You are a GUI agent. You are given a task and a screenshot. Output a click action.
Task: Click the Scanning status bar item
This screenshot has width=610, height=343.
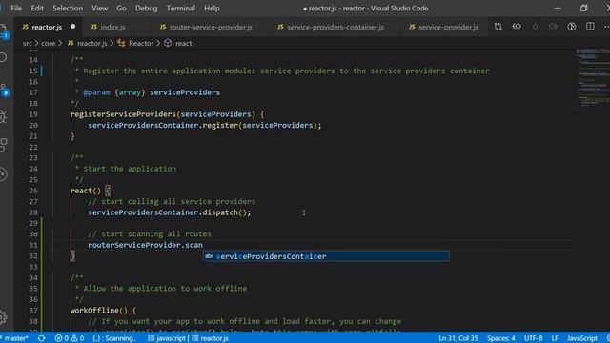[114, 338]
